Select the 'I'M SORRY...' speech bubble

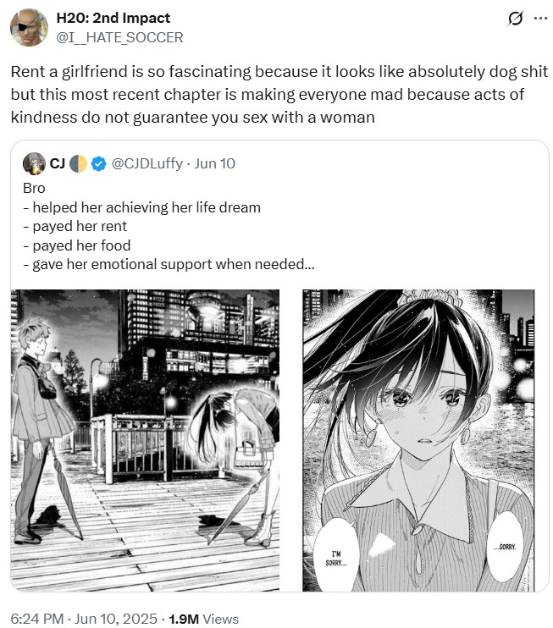pyautogui.click(x=336, y=558)
